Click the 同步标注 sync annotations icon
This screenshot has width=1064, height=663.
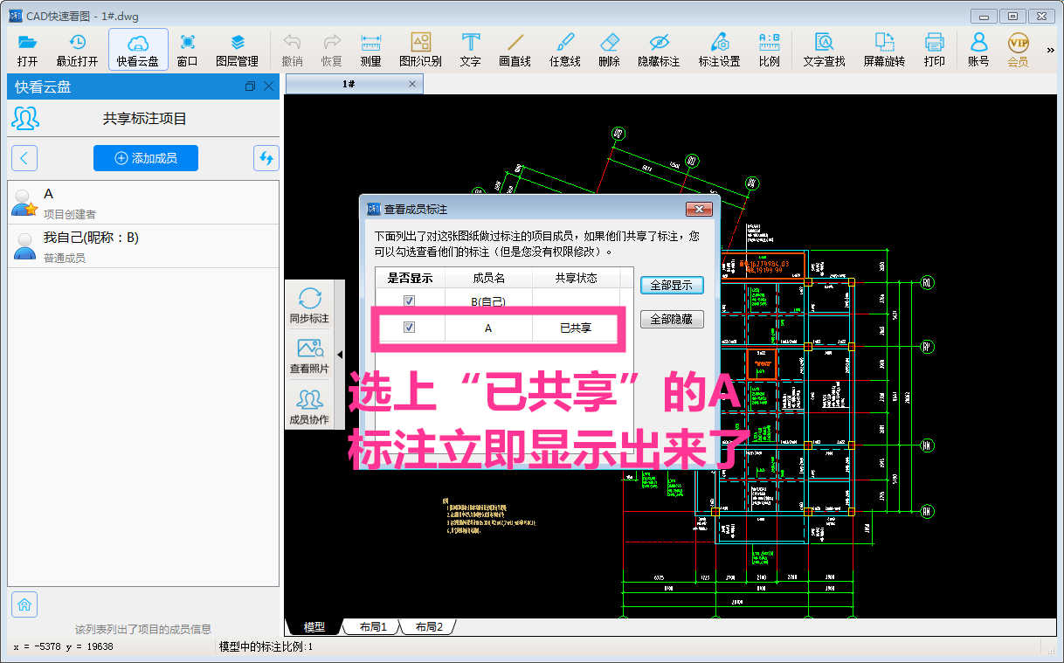(x=309, y=305)
